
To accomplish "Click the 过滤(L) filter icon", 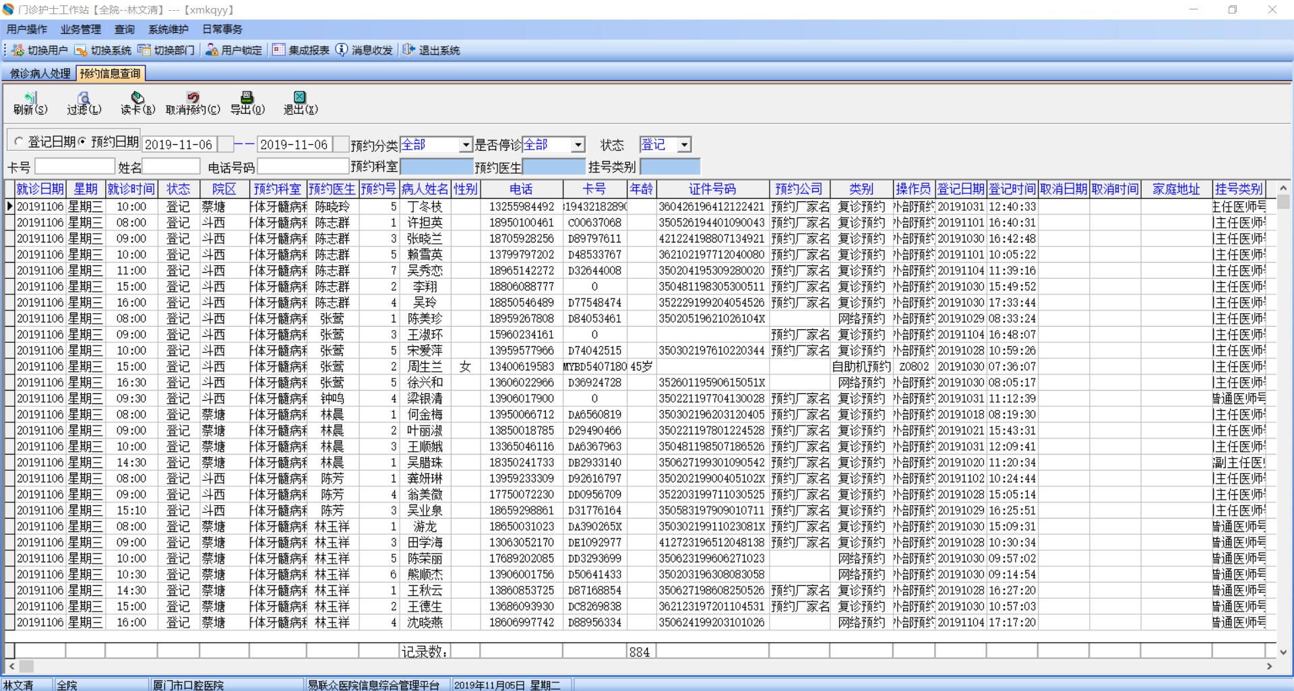I will point(84,98).
